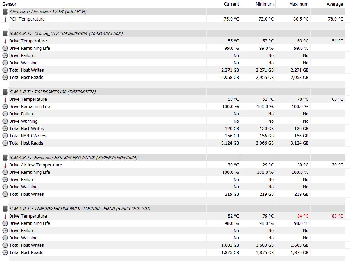This screenshot has height=261, width=350.
Task: Sort by the Sensor column header
Action: click(x=9, y=4)
